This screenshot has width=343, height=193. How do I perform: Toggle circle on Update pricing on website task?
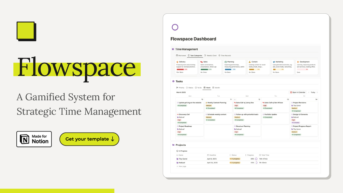tap(177, 102)
